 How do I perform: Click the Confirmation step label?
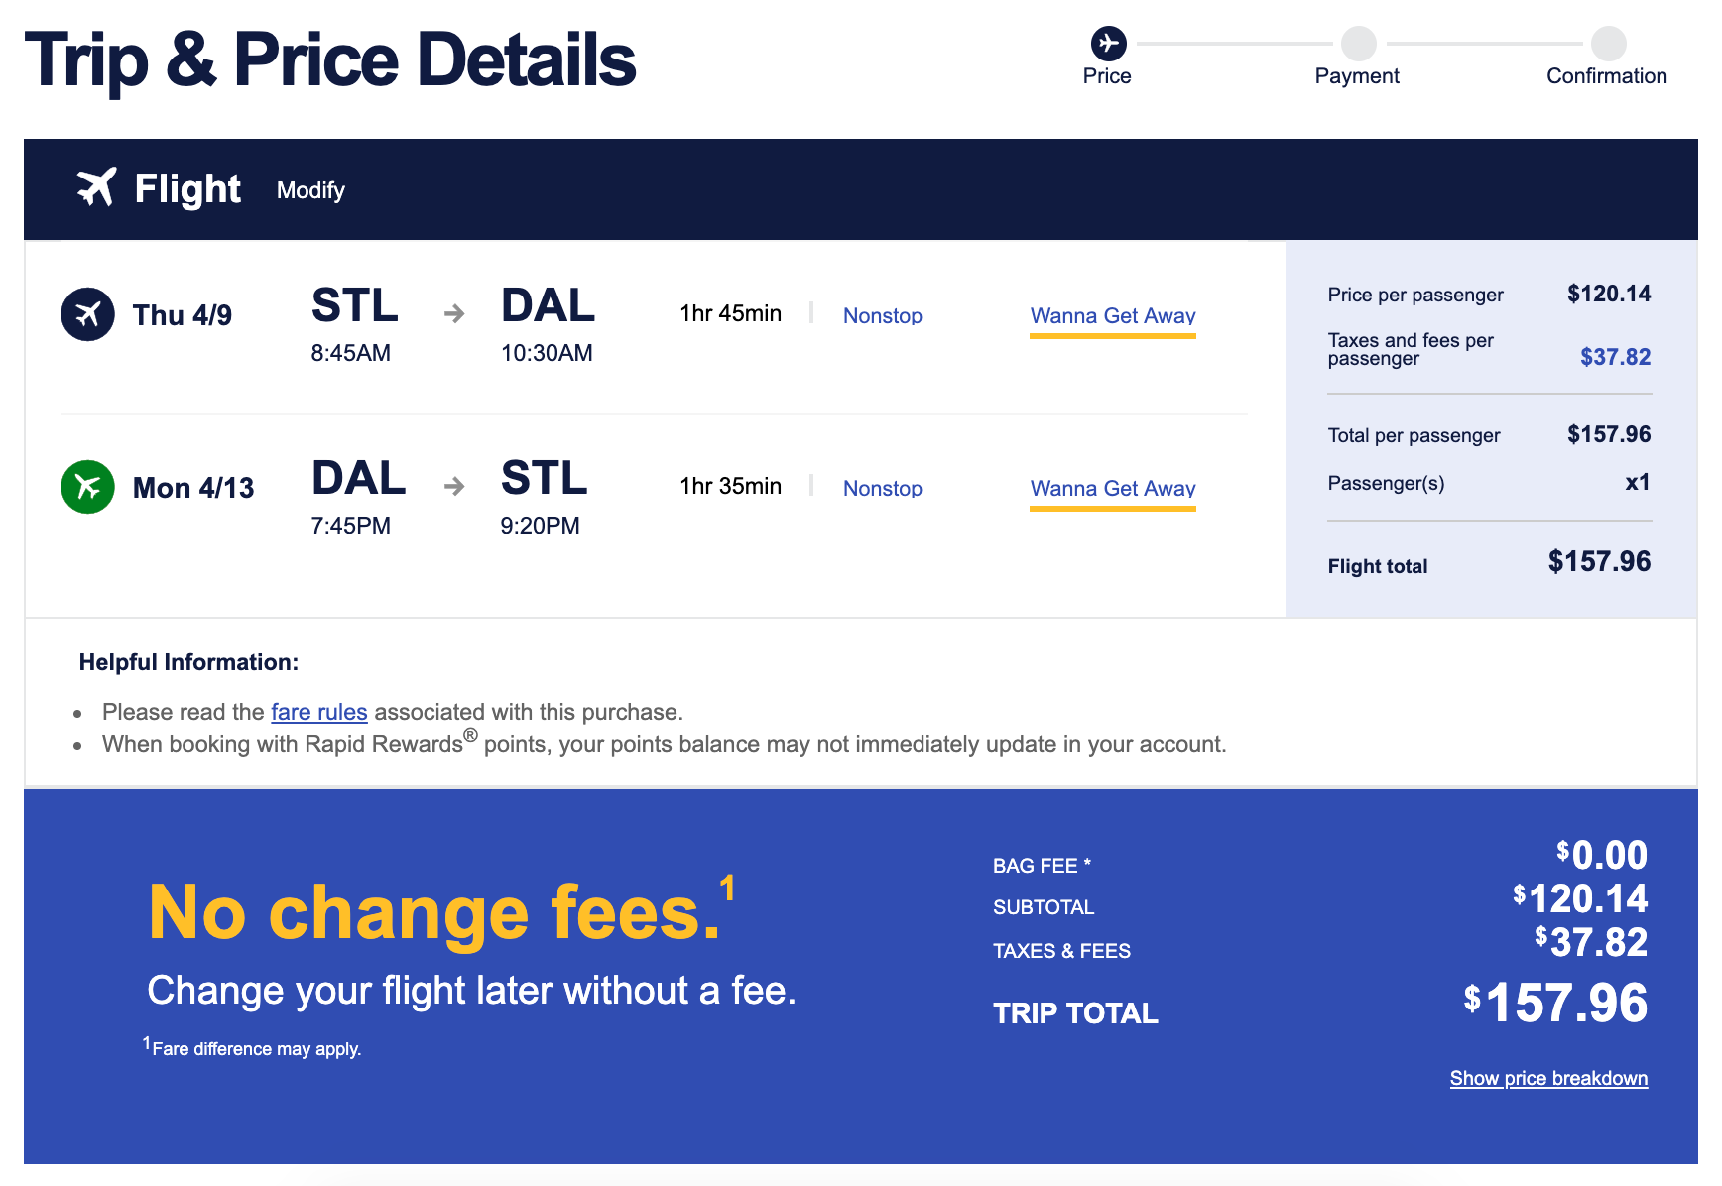pyautogui.click(x=1606, y=76)
